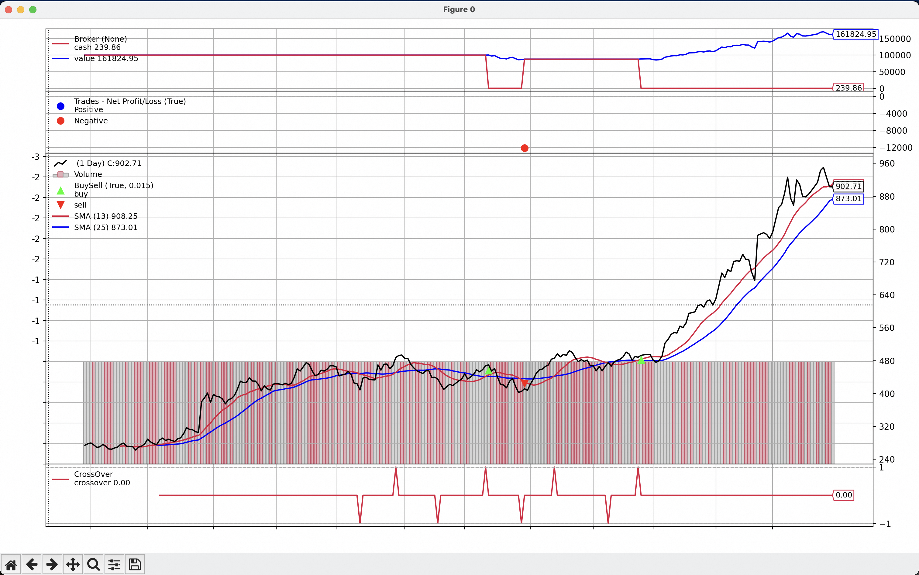This screenshot has height=575, width=919.
Task: Click '(1 Day) C:902.71' legend text
Action: pos(109,163)
